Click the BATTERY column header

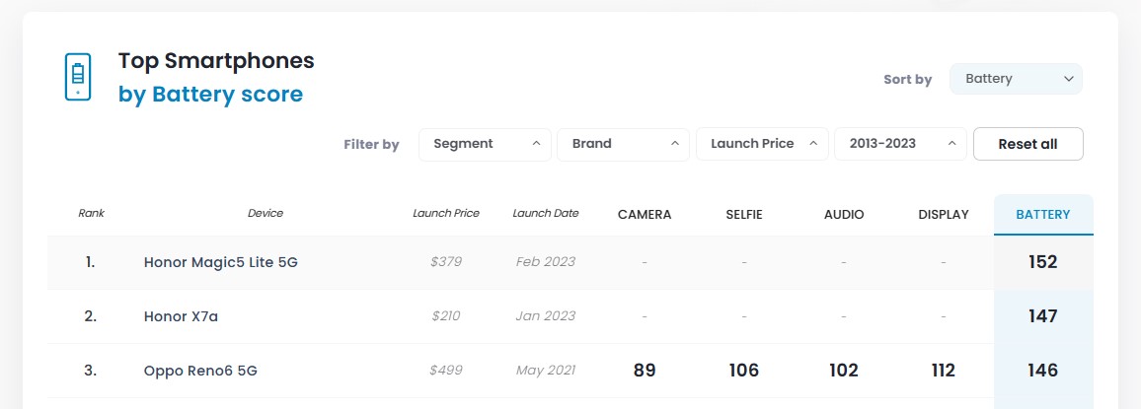[x=1042, y=214]
